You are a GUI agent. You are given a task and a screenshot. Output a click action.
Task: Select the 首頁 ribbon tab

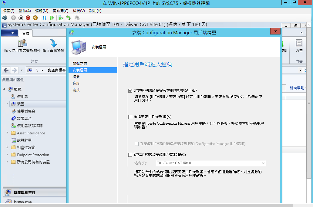pos(25,33)
